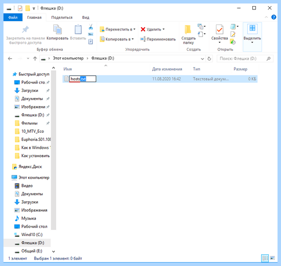Click the hosts.txt file icon

67,79
